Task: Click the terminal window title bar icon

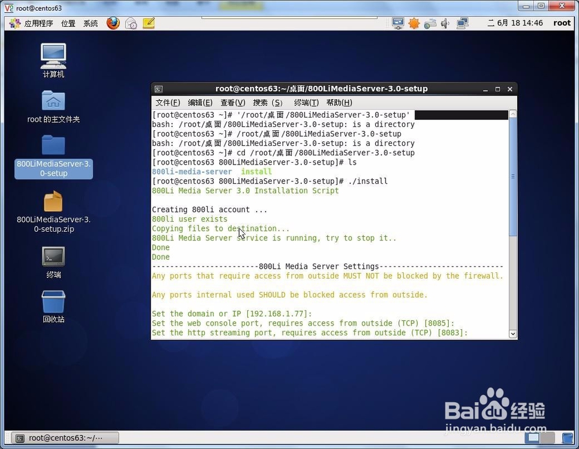Action: tap(159, 89)
